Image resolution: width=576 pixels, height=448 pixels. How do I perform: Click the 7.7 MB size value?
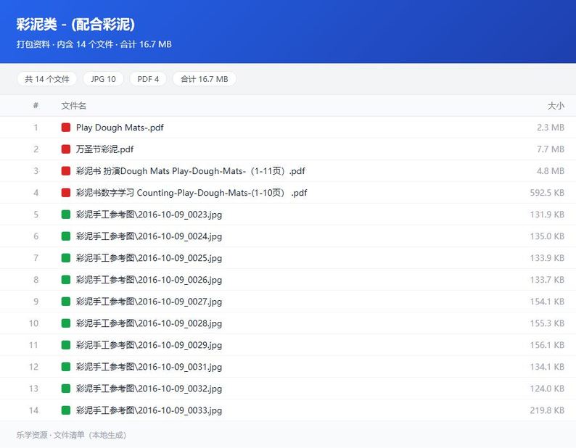[551, 149]
